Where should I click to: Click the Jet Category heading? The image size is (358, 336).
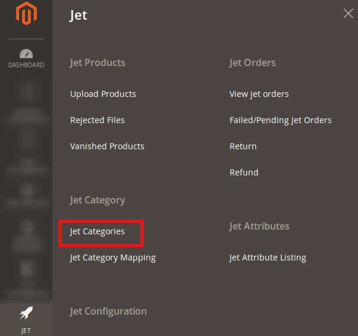[98, 200]
